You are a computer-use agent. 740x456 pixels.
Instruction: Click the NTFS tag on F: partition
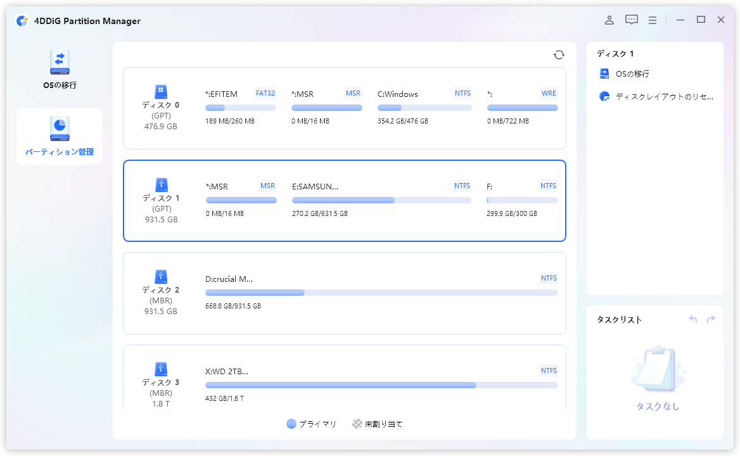[549, 186]
